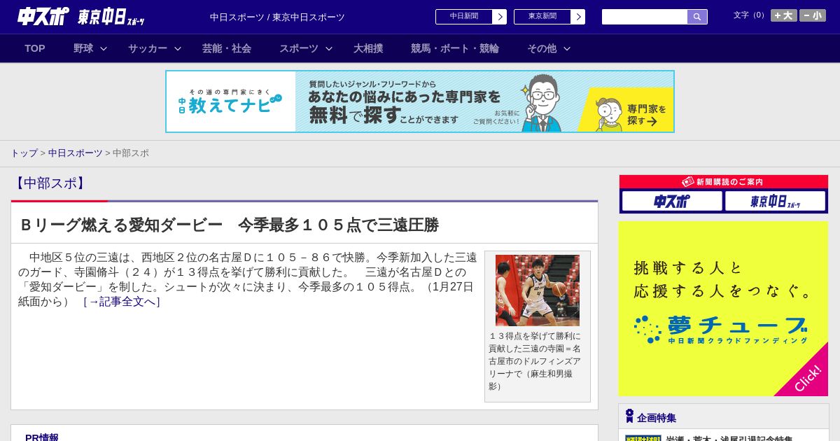Expand the スポーツ dropdown chevron

329,49
